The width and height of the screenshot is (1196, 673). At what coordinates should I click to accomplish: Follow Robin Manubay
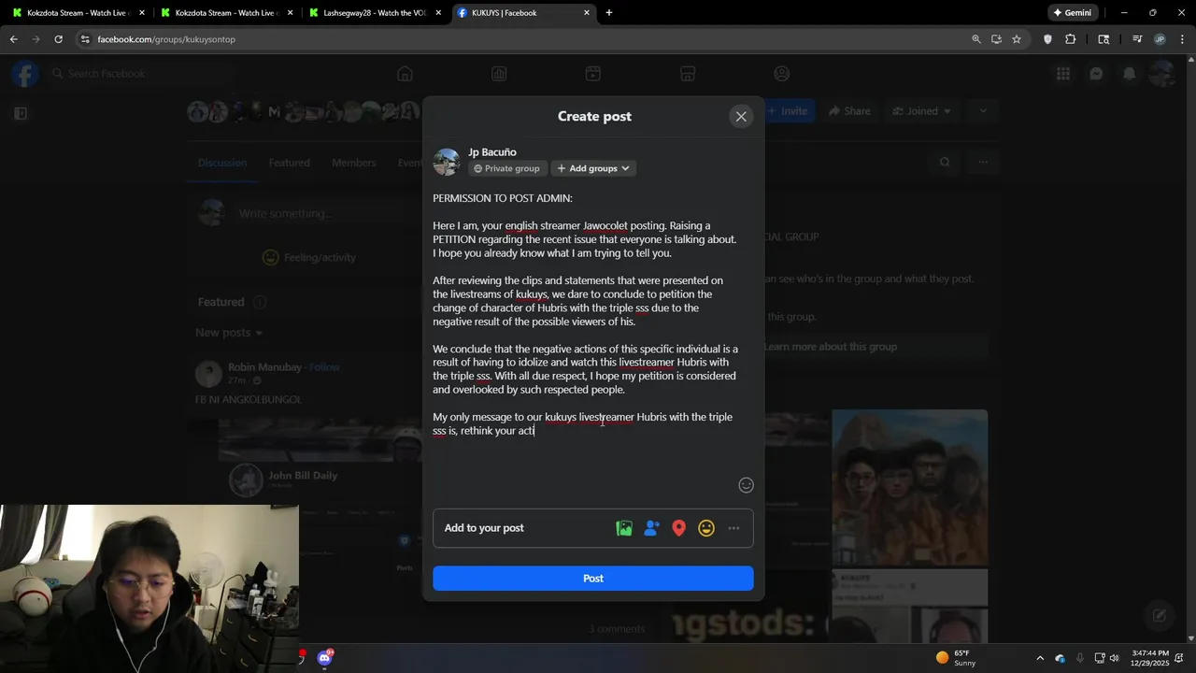(324, 367)
